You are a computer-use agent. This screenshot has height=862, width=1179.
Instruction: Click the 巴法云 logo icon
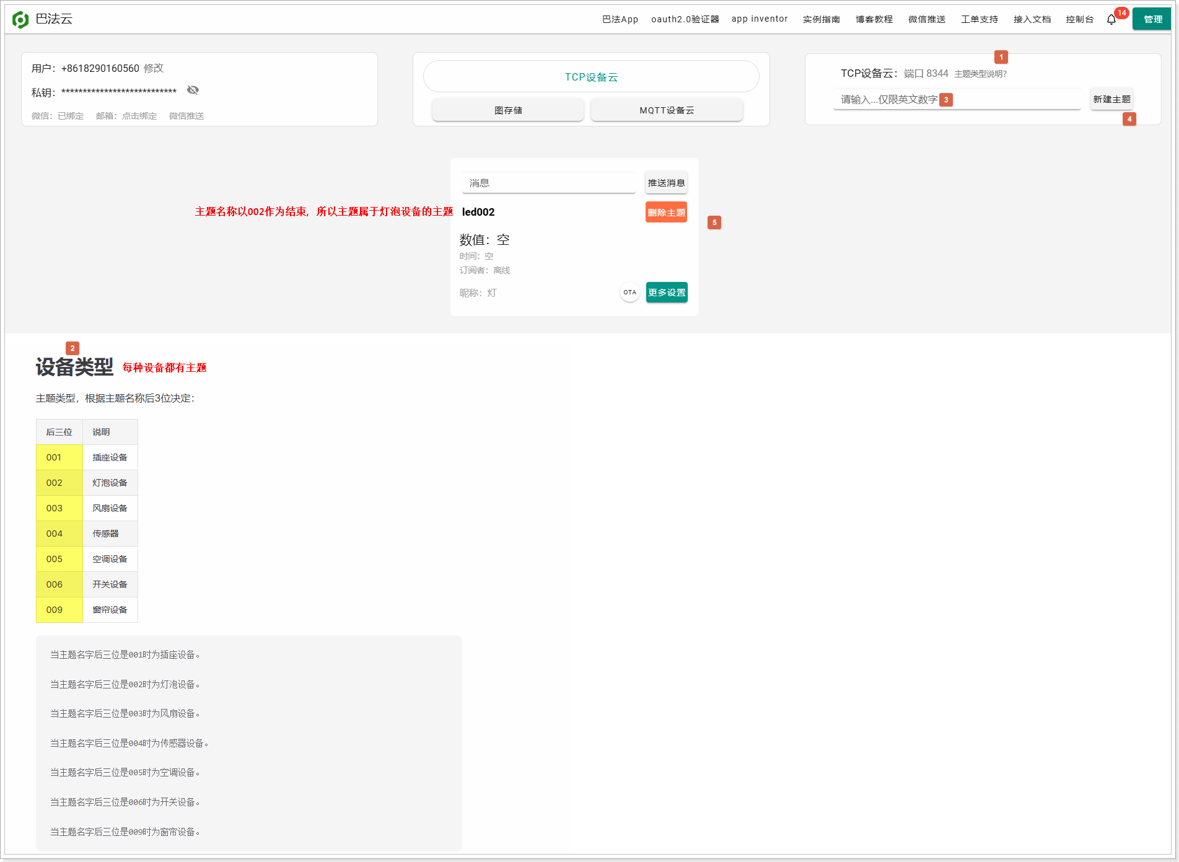(20, 20)
